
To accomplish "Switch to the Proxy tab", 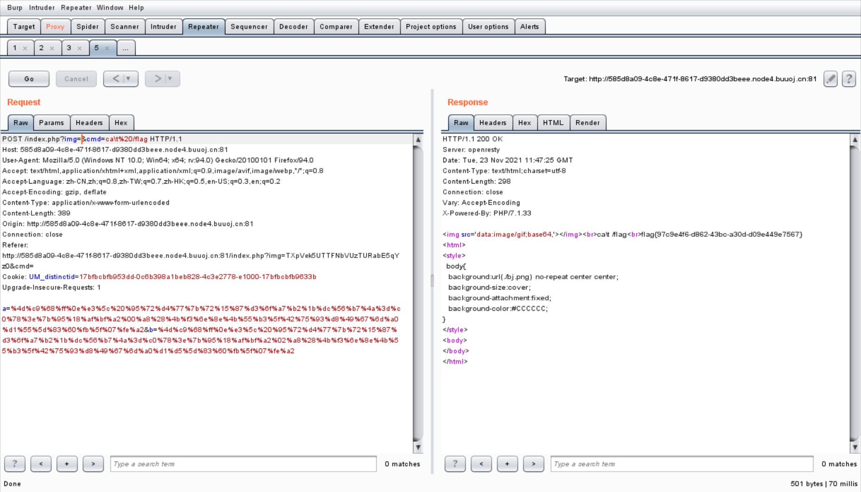I will pos(55,26).
